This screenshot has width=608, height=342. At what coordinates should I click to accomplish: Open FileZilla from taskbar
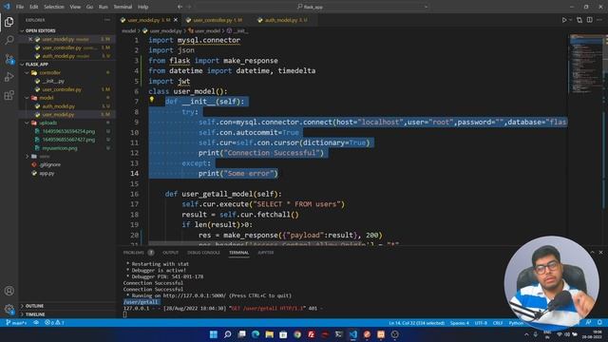[312, 334]
